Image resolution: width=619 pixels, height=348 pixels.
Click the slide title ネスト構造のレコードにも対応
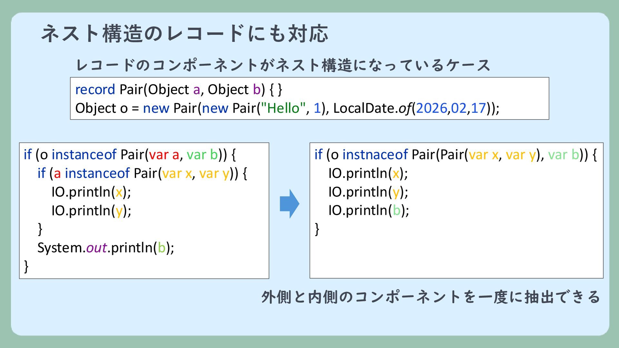[184, 34]
